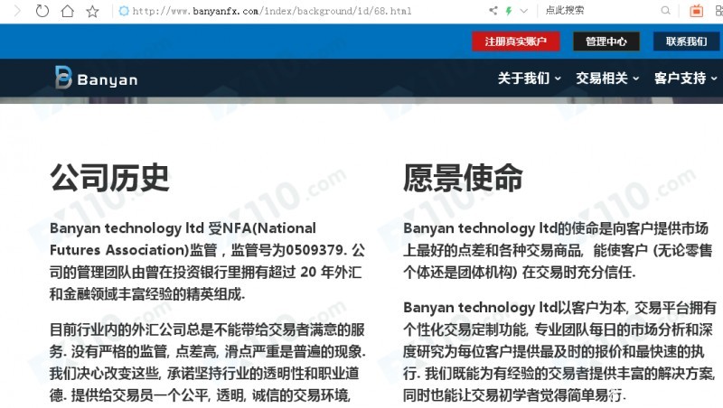
Task: Click the search magnifier icon
Action: (665, 10)
